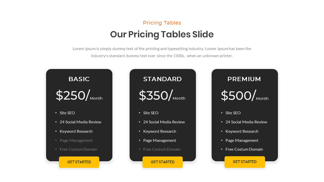Viewport: 324px width, 182px height.
Task: Select the orange 'Pricing Tables' subtitle
Action: point(162,23)
